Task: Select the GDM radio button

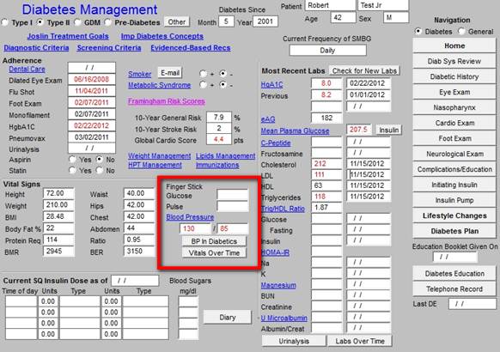Action: tap(77, 22)
